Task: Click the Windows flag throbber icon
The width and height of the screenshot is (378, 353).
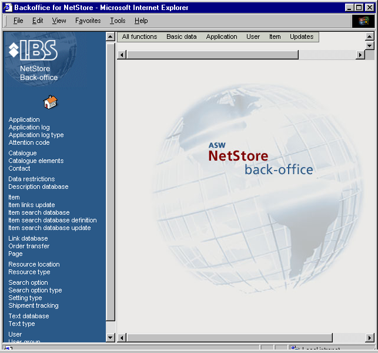Action: pyautogui.click(x=363, y=21)
